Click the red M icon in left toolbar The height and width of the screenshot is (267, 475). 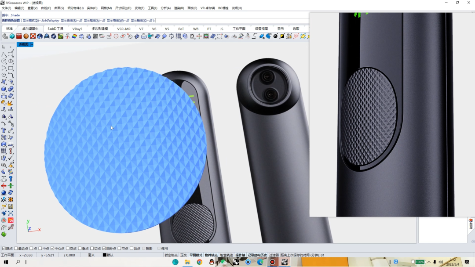pos(11,220)
